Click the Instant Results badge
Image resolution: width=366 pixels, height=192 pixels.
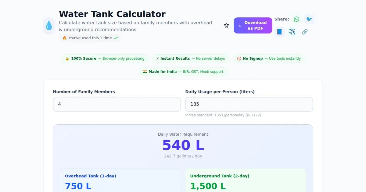pos(191,59)
